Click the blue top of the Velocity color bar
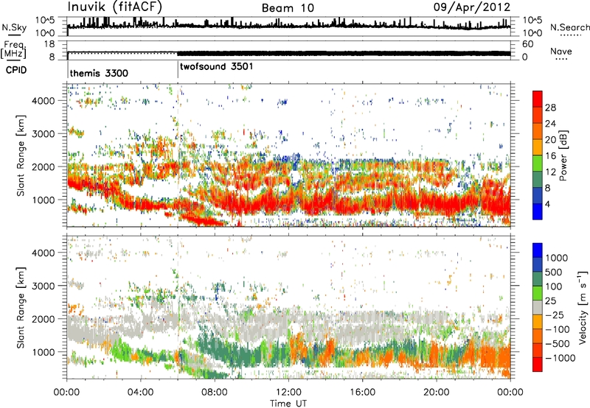This screenshot has height=408, width=590. pos(538,250)
